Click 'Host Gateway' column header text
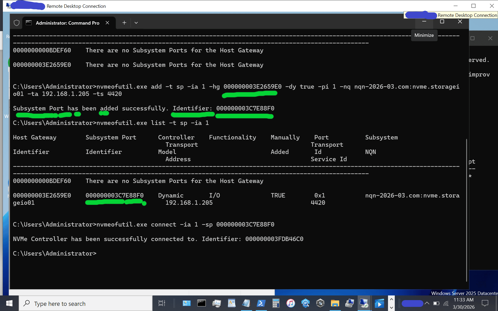498x311 pixels. click(34, 138)
